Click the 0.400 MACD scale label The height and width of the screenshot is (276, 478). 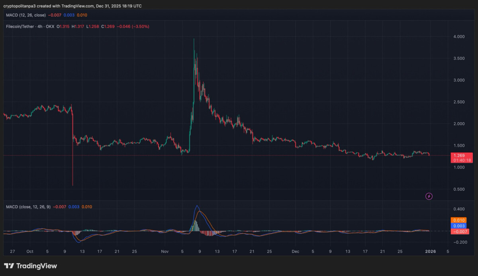coord(459,209)
